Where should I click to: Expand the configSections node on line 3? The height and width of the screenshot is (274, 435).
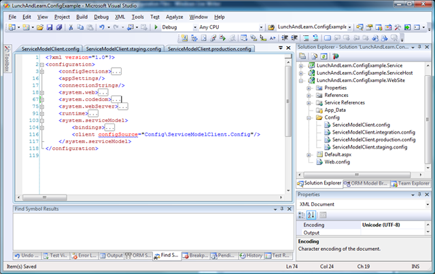42,71
